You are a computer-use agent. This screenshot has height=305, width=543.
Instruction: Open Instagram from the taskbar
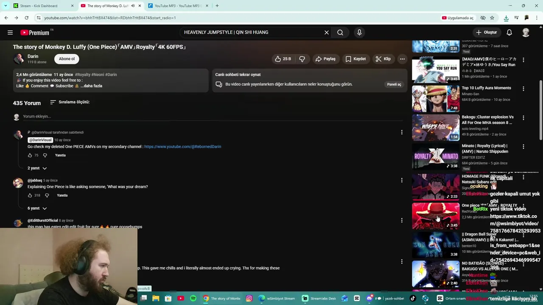pyautogui.click(x=249, y=298)
